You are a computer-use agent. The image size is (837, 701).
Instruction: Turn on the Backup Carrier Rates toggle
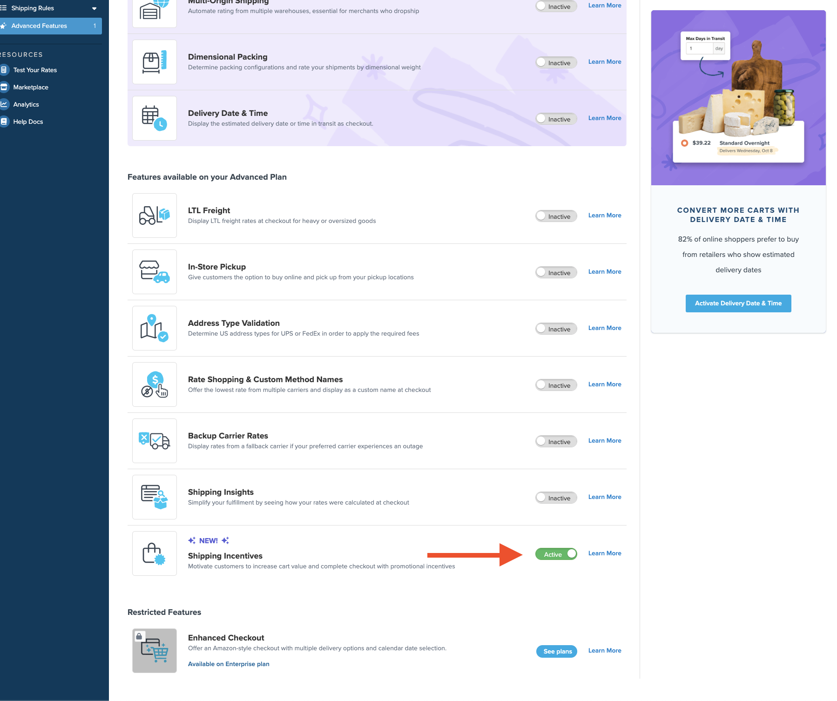point(556,441)
